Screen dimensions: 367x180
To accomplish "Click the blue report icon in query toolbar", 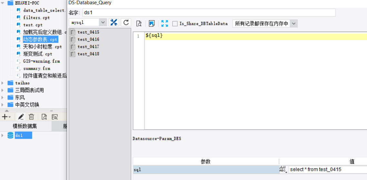I will (x=152, y=24).
